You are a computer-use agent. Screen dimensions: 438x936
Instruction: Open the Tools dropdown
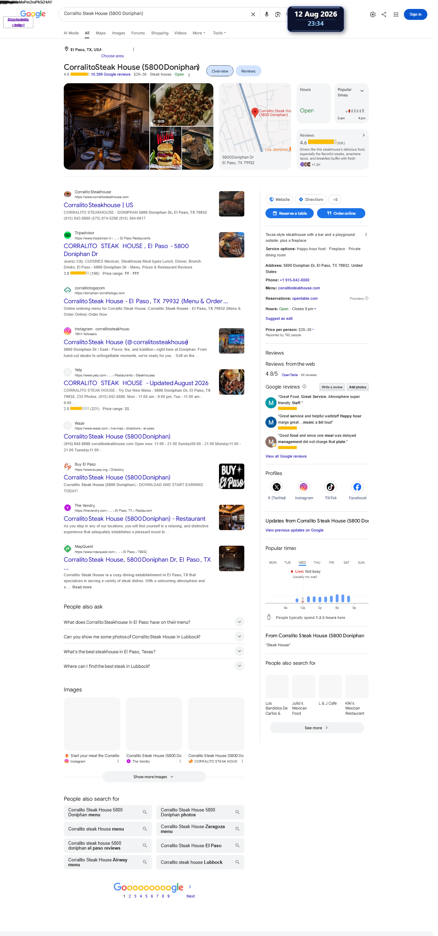[219, 33]
